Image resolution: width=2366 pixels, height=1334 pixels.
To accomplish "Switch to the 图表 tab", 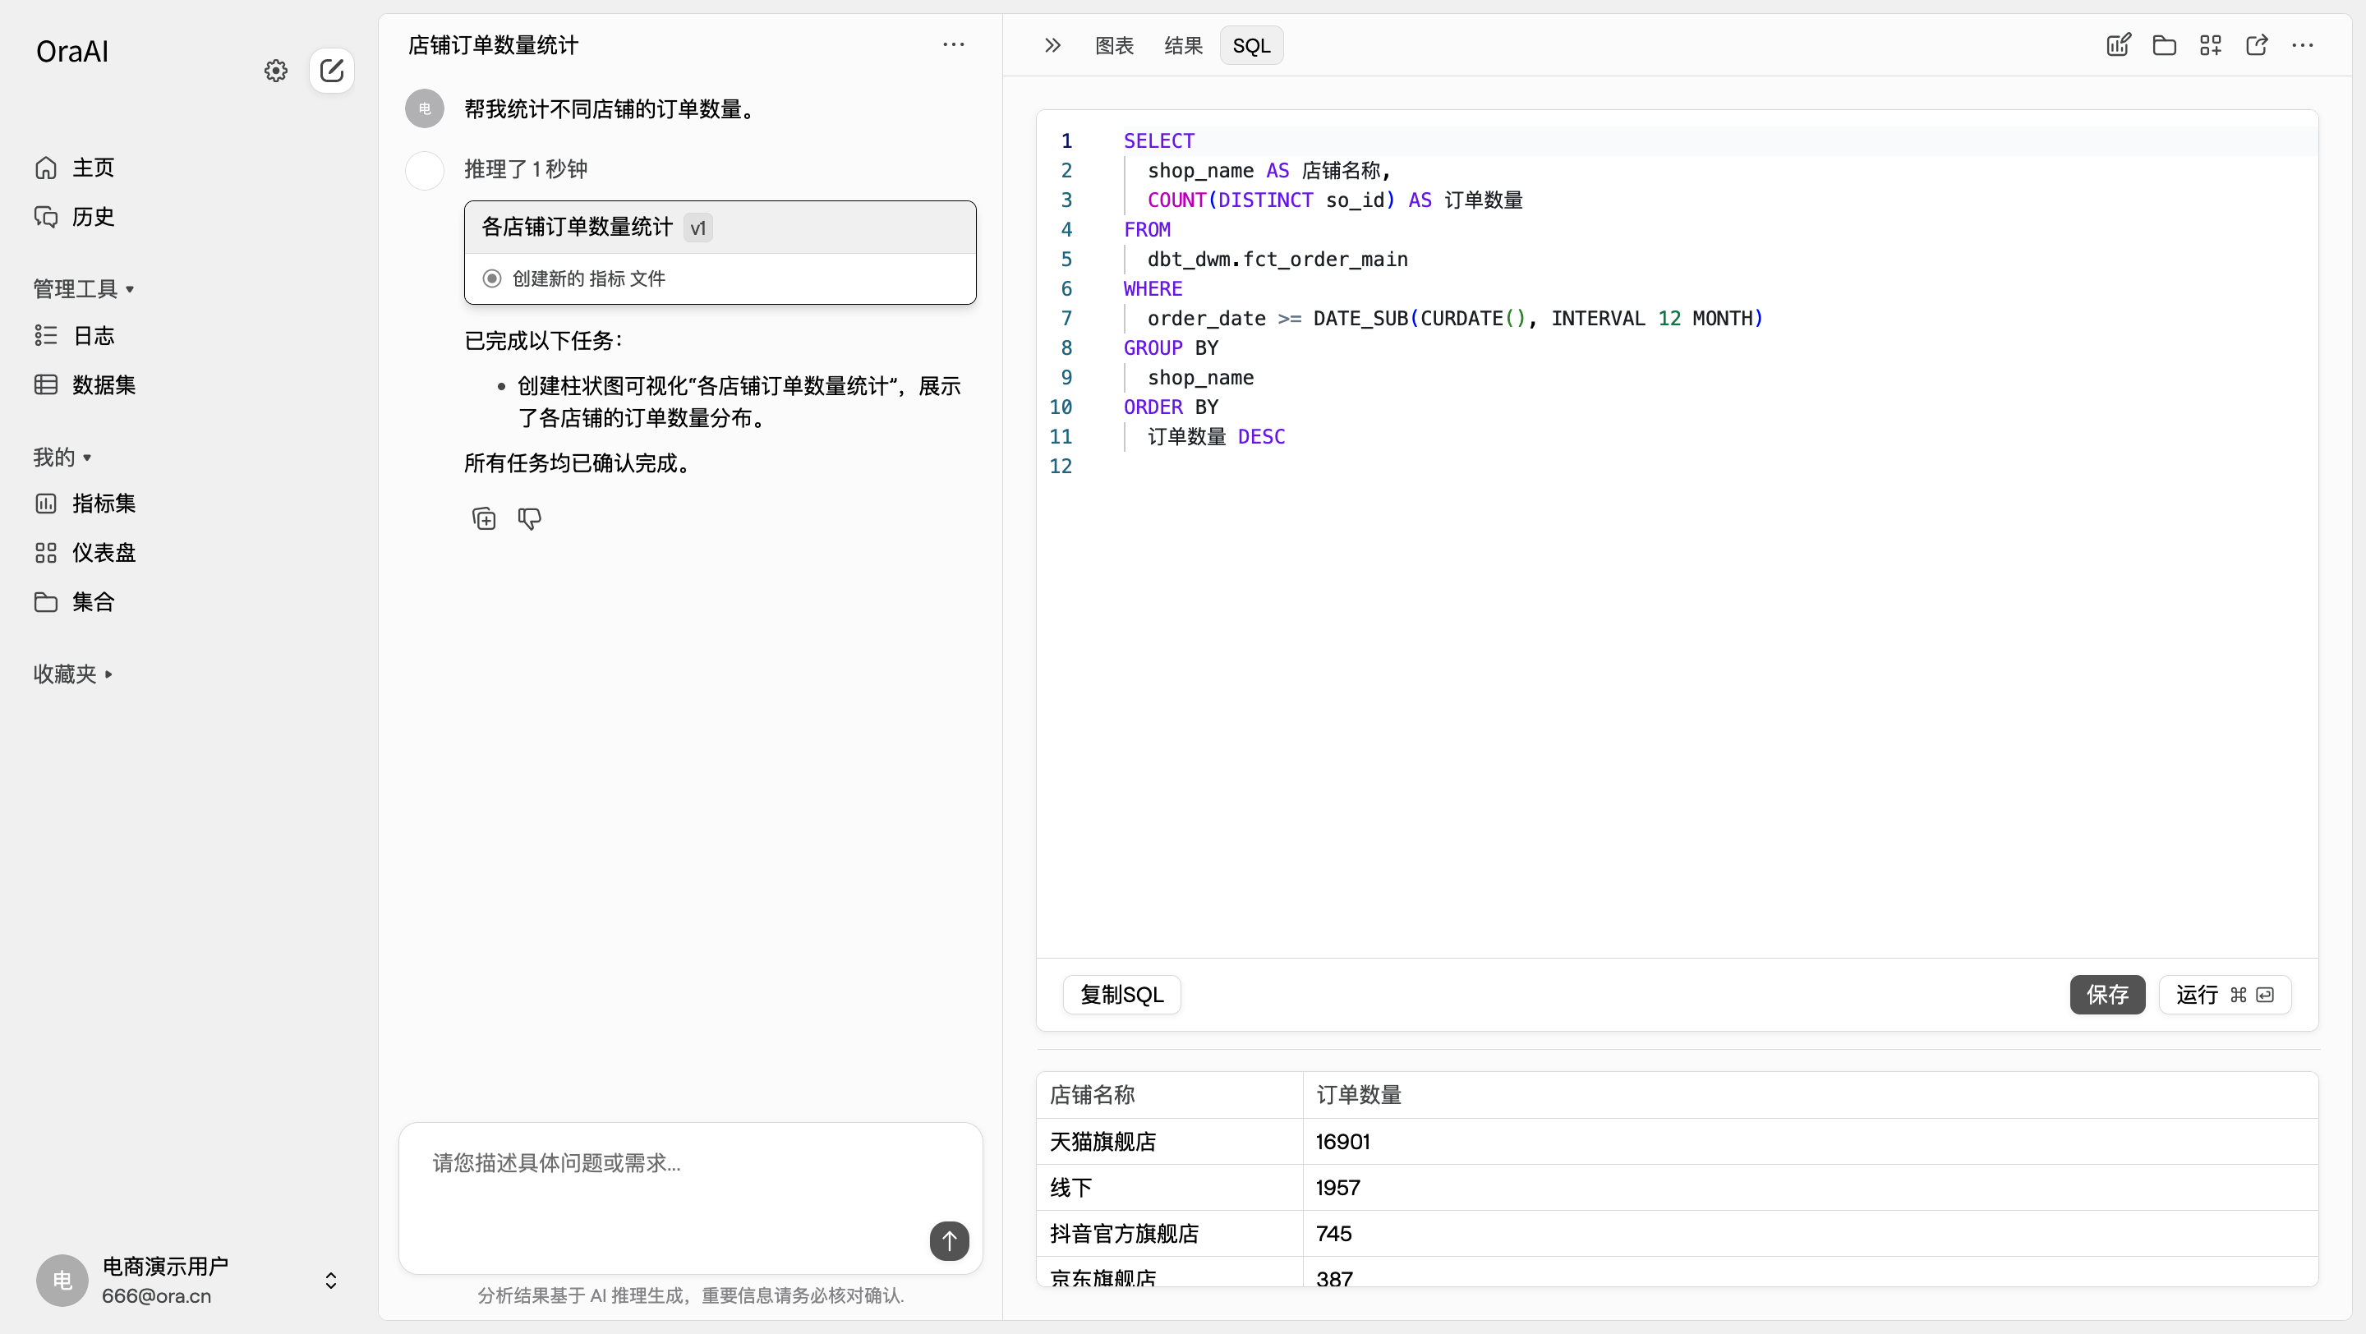I will [x=1115, y=44].
